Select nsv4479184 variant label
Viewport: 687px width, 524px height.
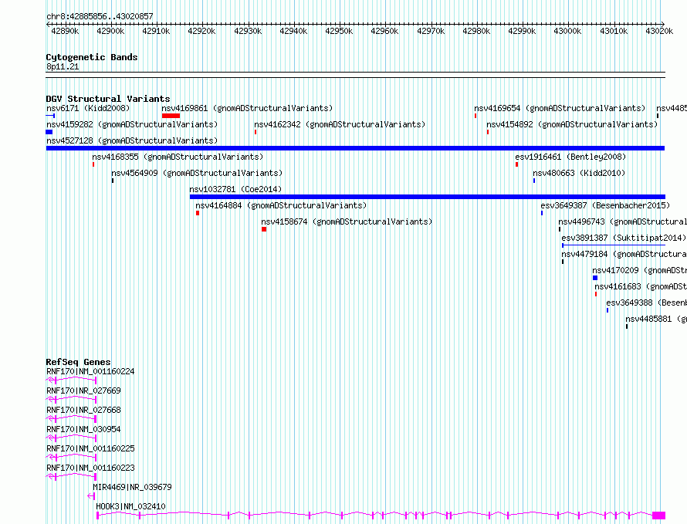click(624, 254)
